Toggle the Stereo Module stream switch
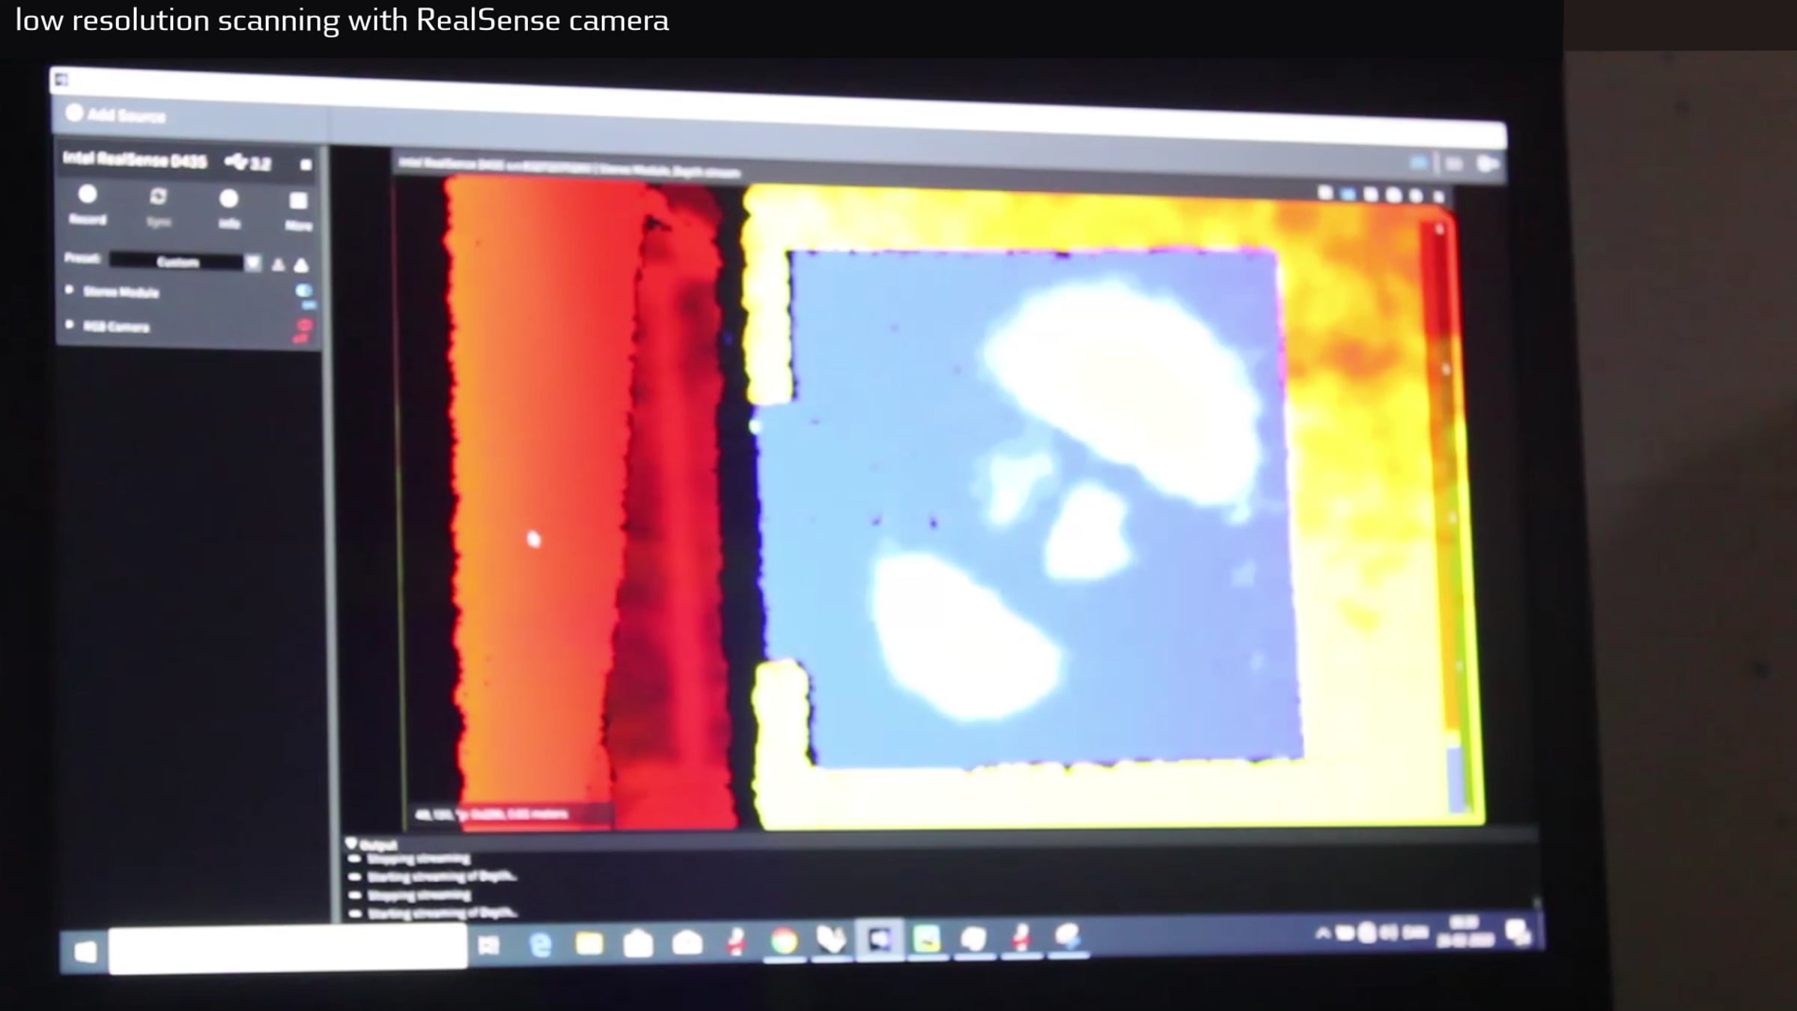The height and width of the screenshot is (1011, 1797). pos(304,291)
